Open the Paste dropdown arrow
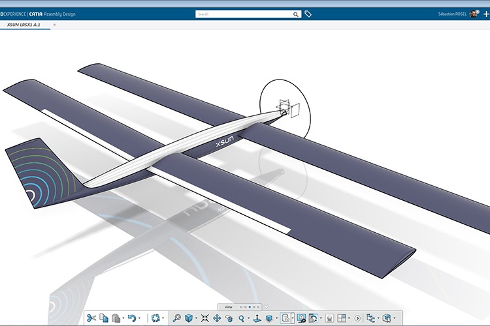The width and height of the screenshot is (490, 326). pos(122,319)
